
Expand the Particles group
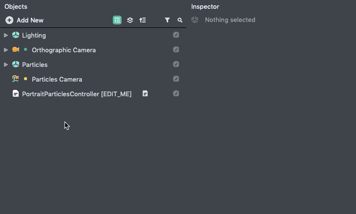click(6, 64)
